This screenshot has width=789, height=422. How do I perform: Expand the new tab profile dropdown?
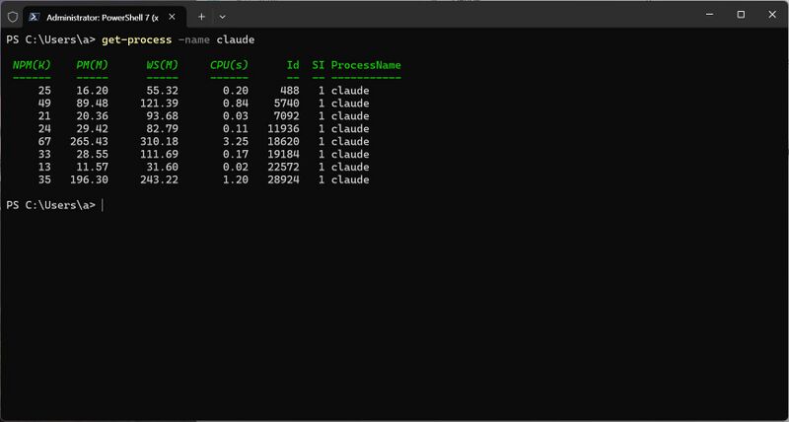223,17
